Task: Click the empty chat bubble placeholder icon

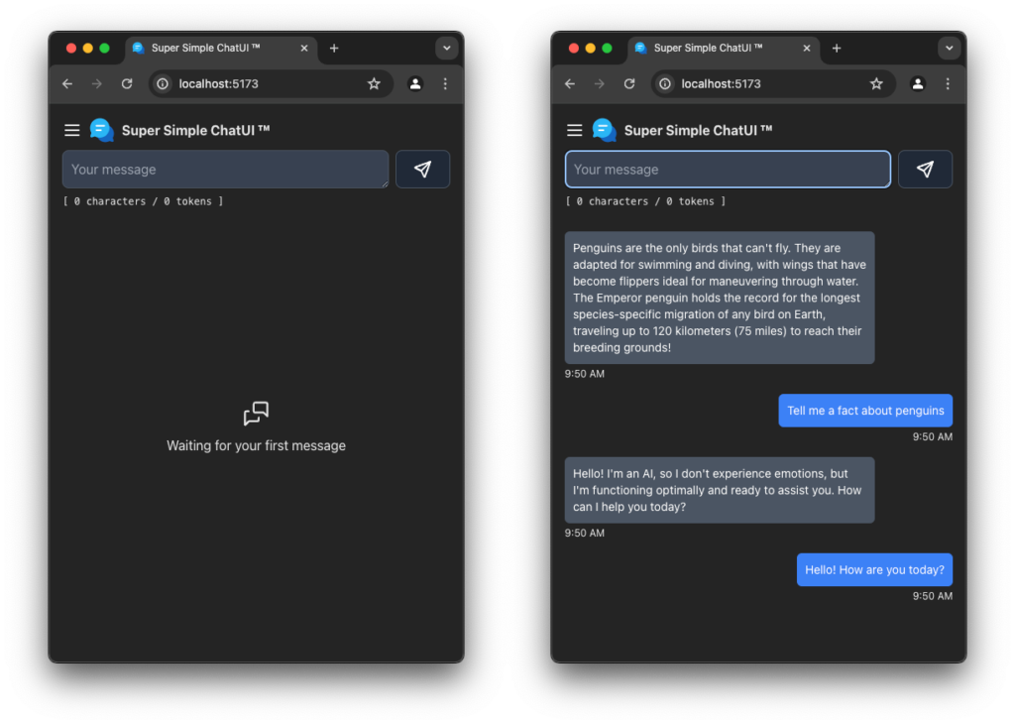Action: coord(256,413)
